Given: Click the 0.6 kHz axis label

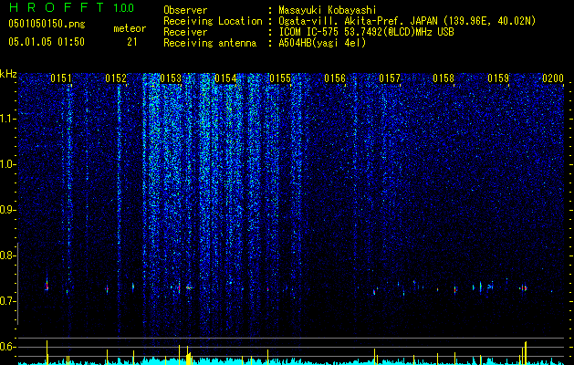Looking at the screenshot, I should (x=8, y=347).
